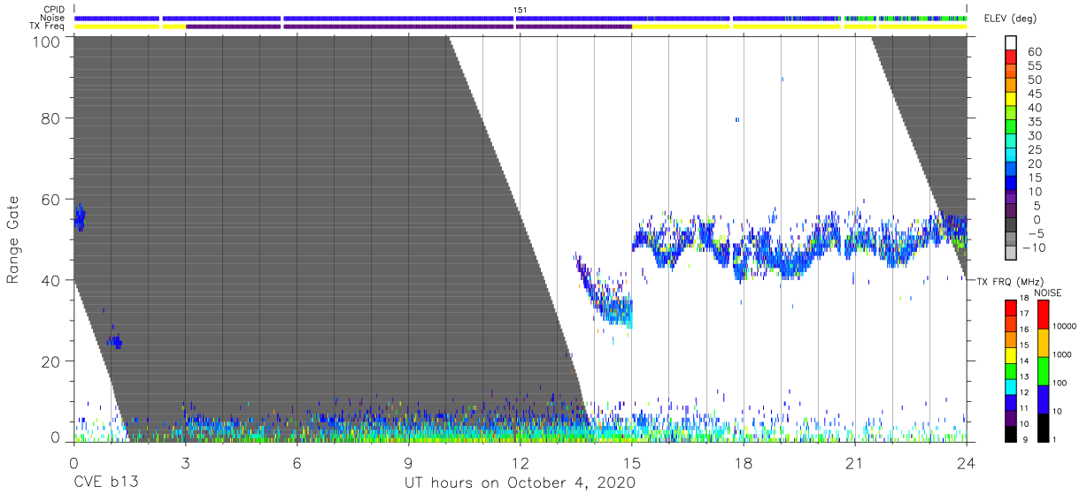Select the white top segment of ELEV colorbar
The image size is (1087, 501).
(1013, 44)
